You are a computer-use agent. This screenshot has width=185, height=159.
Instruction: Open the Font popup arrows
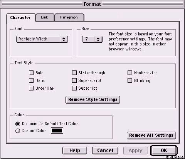point(64,39)
